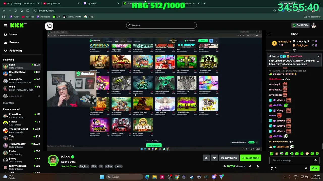Viewport: 323px width, 181px height.
Task: Open Discord from taskbar
Action: pyautogui.click(x=214, y=177)
